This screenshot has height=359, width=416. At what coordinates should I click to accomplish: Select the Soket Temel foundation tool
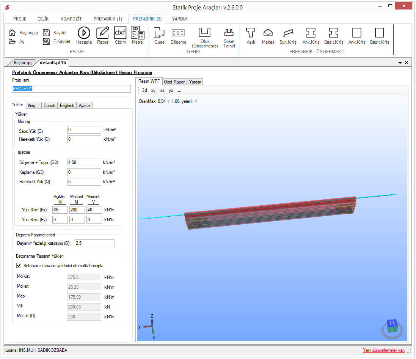pos(229,38)
